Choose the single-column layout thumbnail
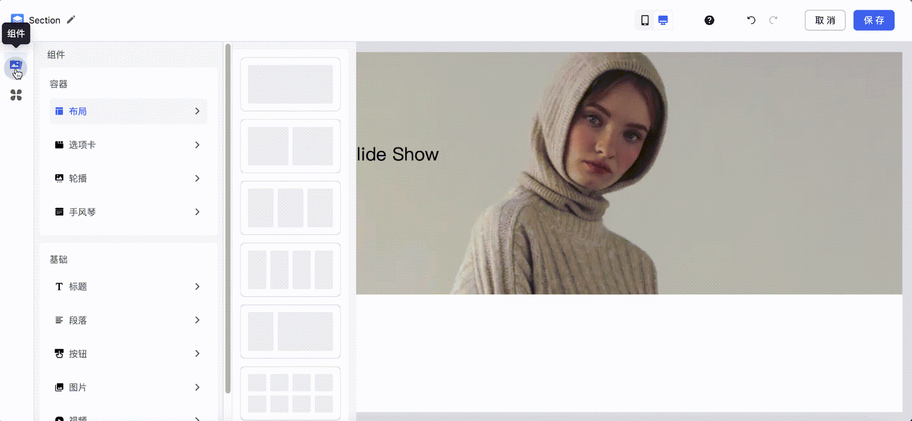The image size is (912, 421). tap(290, 84)
